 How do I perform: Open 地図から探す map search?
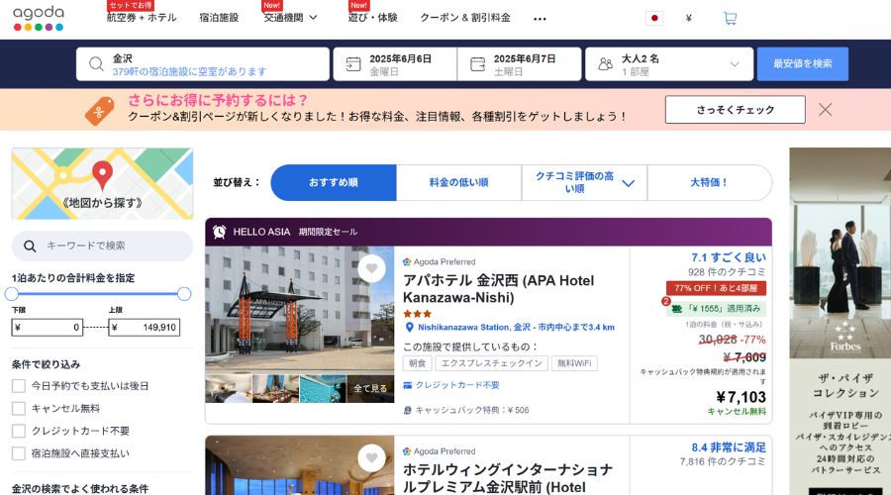(x=102, y=183)
